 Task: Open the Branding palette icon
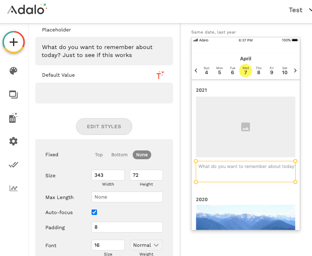13,70
